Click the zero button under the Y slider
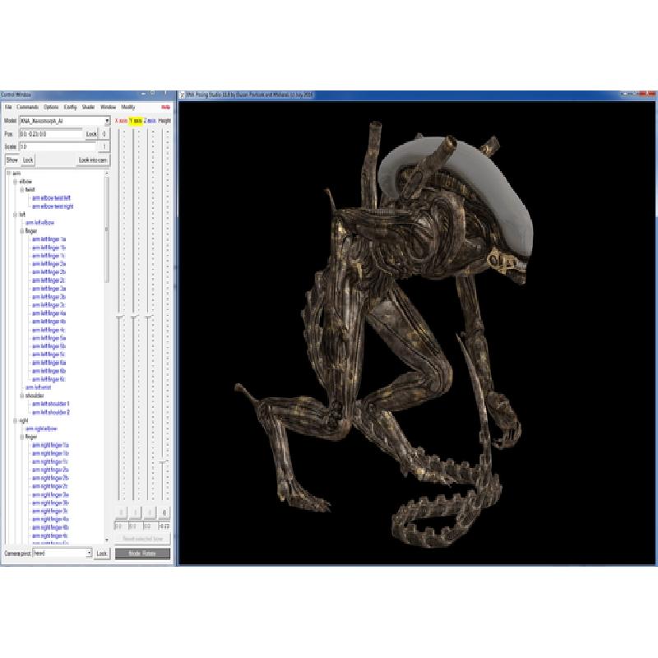This screenshot has height=658, width=658. [x=136, y=512]
